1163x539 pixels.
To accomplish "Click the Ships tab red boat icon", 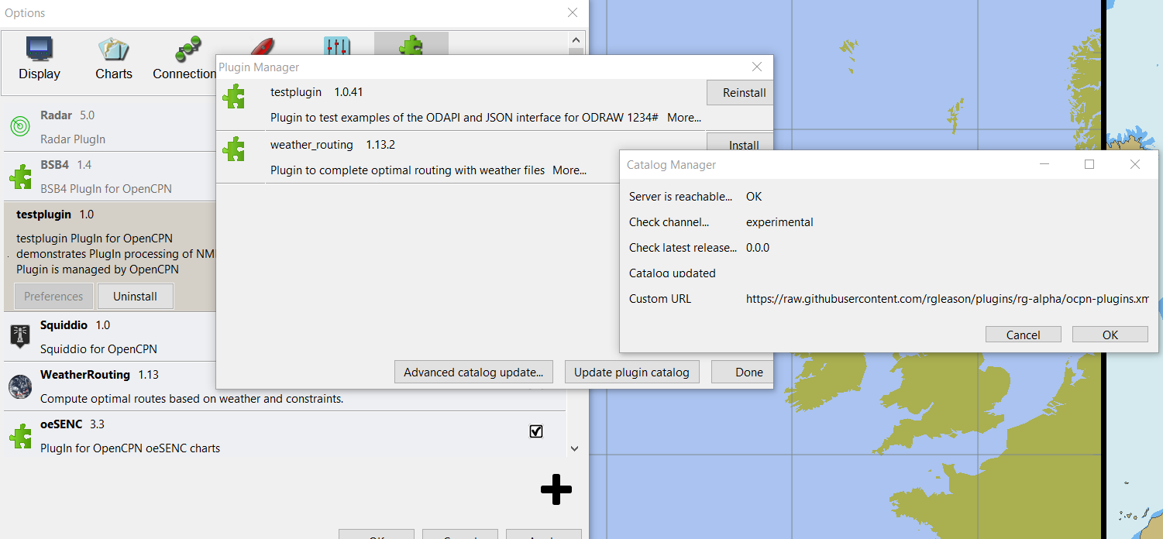I will (x=263, y=46).
